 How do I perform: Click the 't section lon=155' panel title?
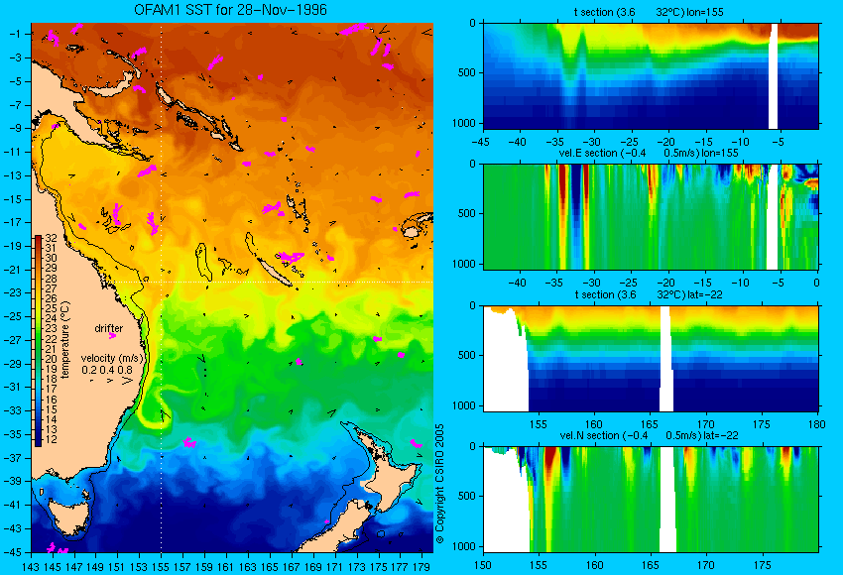(649, 12)
